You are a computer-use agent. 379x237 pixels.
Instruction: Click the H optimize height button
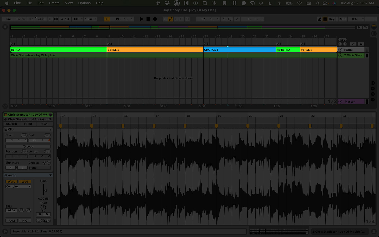pyautogui.click(x=359, y=27)
